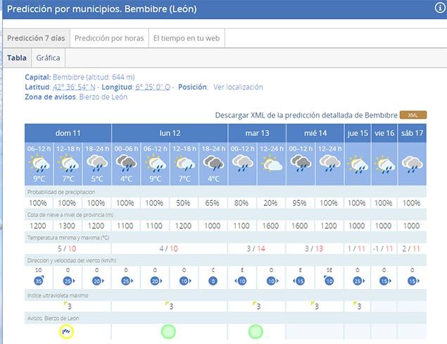Click Tuesday 12-24 h partly cloudy icon
447x344 pixels.
click(x=271, y=164)
